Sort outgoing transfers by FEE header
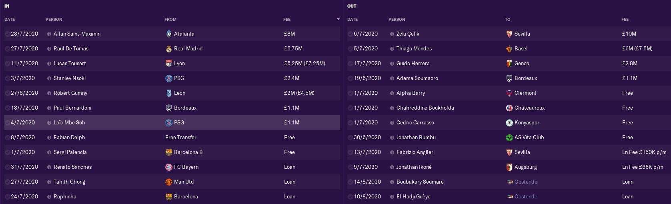This screenshot has height=204, width=671. tap(625, 19)
